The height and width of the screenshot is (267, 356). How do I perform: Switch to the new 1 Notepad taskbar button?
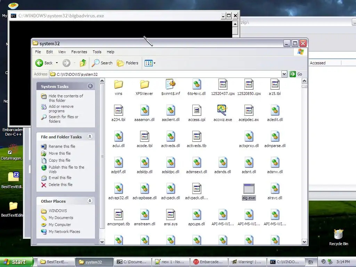[171, 262]
